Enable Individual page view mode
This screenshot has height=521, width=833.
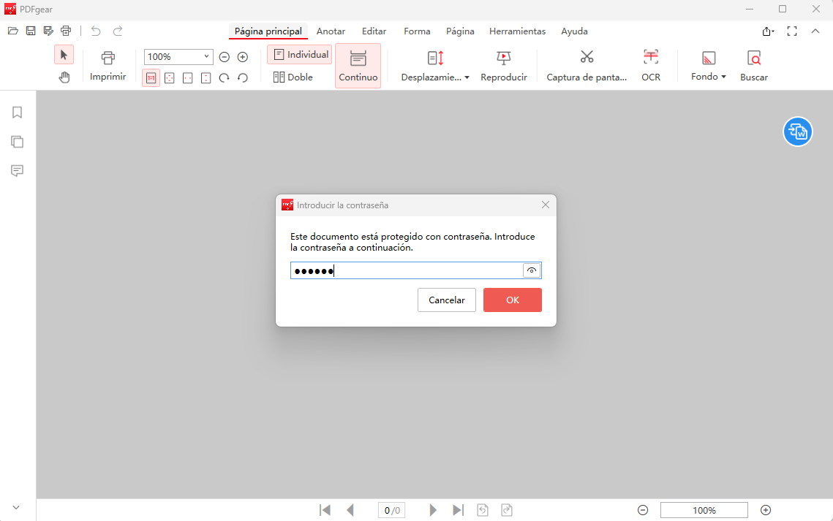[x=299, y=54]
